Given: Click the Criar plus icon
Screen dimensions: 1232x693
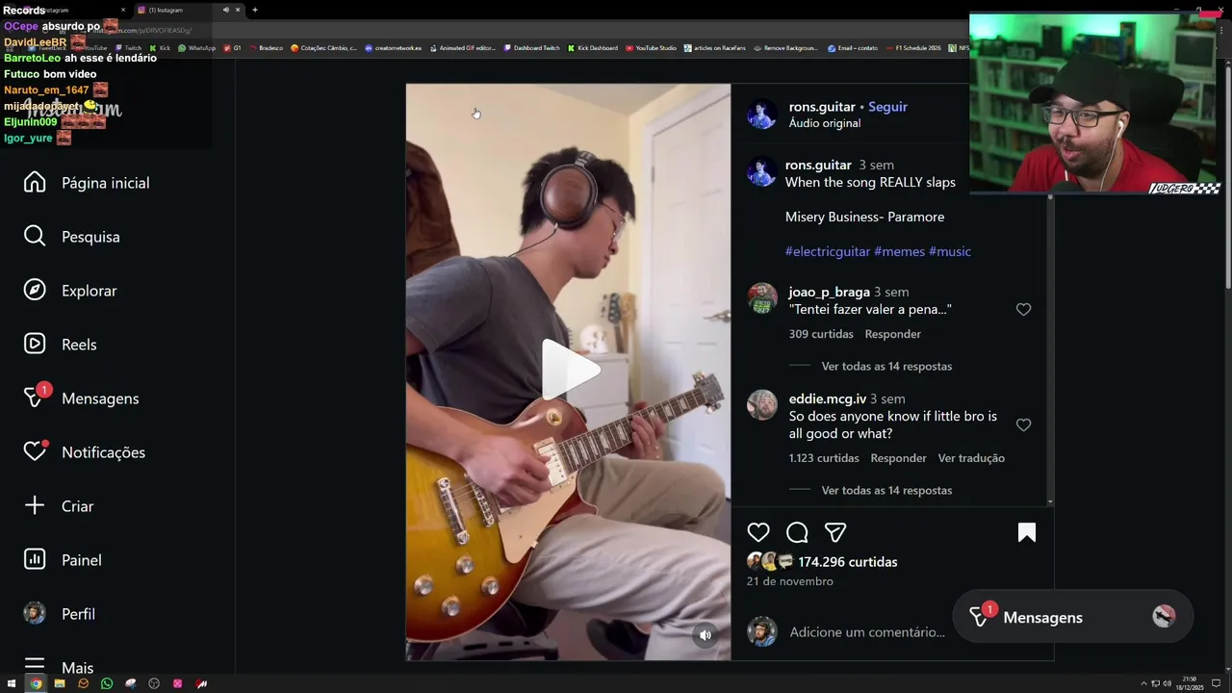Looking at the screenshot, I should click(35, 506).
